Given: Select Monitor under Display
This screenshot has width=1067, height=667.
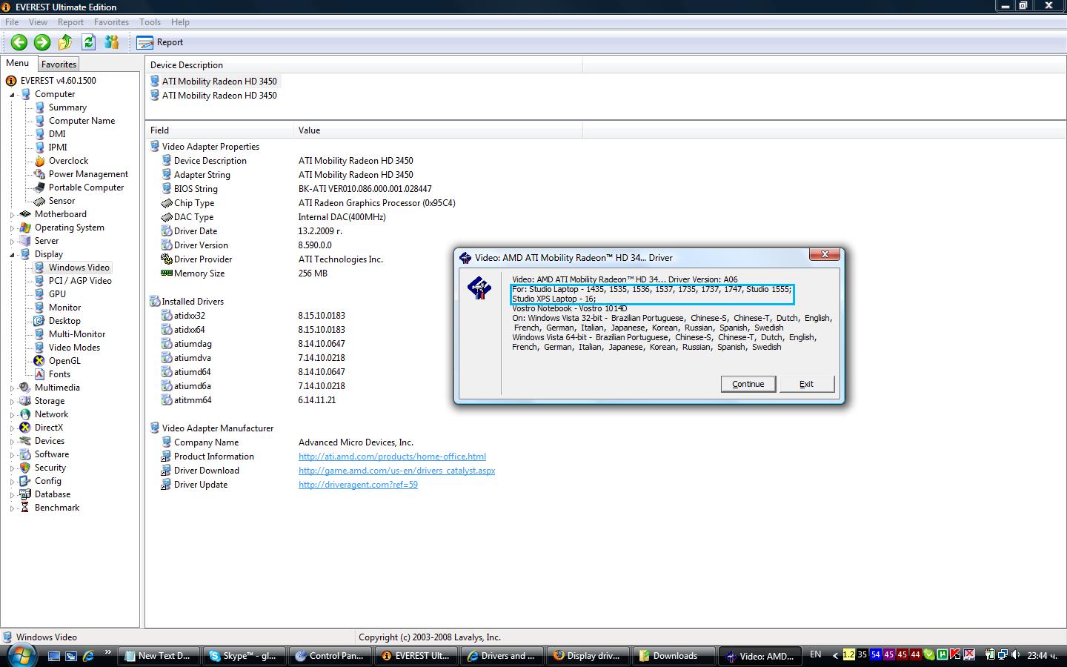Looking at the screenshot, I should 64,308.
